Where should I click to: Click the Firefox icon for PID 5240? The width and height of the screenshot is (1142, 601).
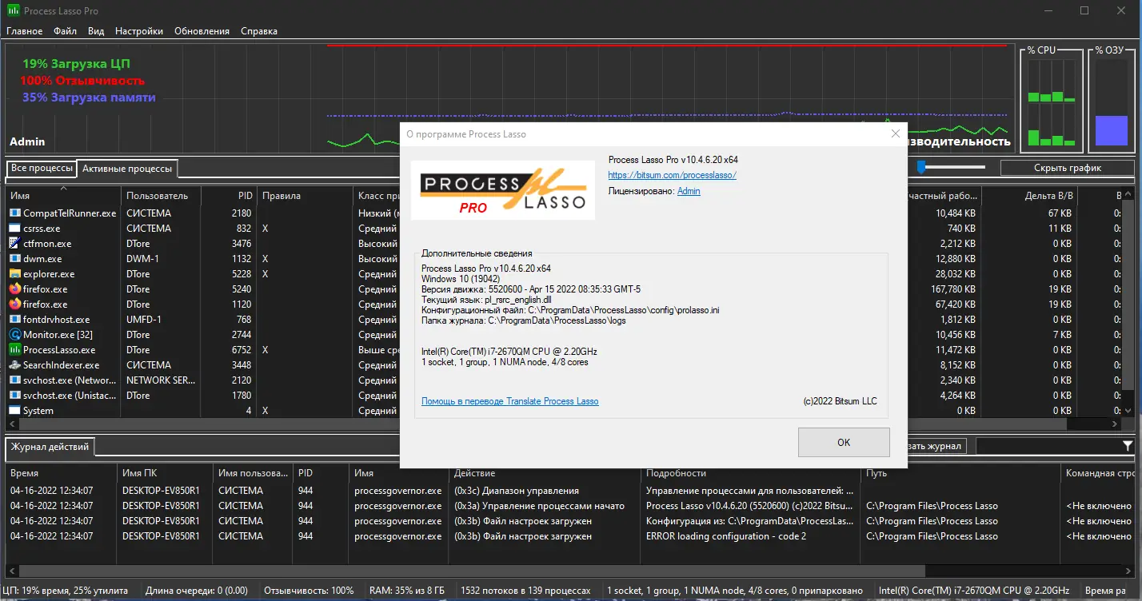(15, 289)
